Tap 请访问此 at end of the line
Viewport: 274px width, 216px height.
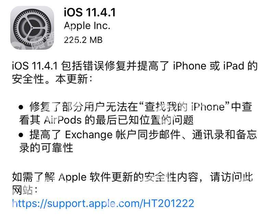coord(232,177)
